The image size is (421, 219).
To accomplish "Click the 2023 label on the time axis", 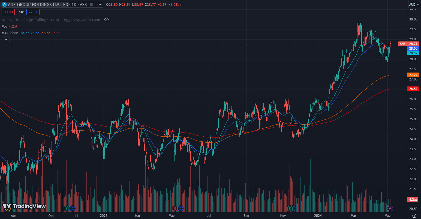I will coord(104,216).
